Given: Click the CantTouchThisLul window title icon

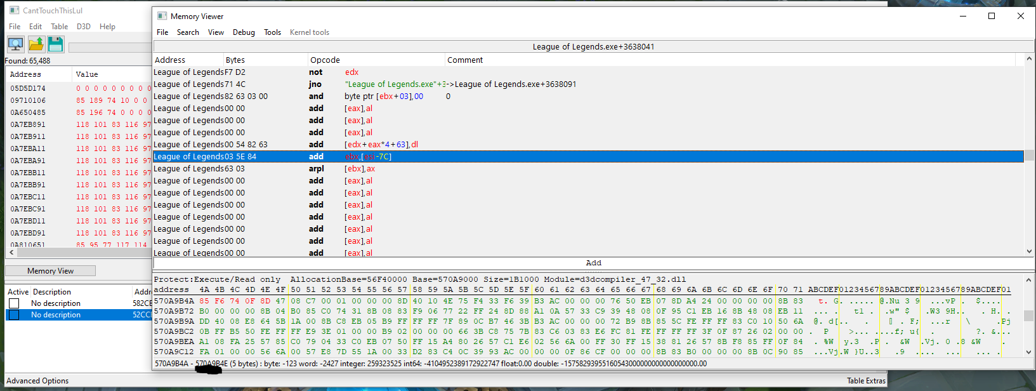Looking at the screenshot, I should (x=15, y=10).
